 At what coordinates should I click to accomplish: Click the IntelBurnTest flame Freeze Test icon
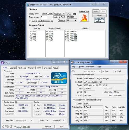(x=84, y=17)
